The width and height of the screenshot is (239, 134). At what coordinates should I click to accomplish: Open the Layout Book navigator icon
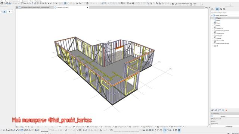point(221,9)
